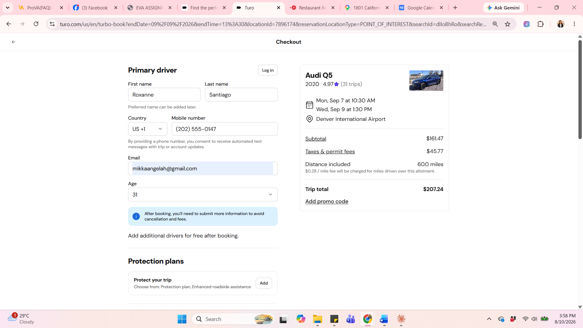Open the Add promo code link

coord(327,201)
